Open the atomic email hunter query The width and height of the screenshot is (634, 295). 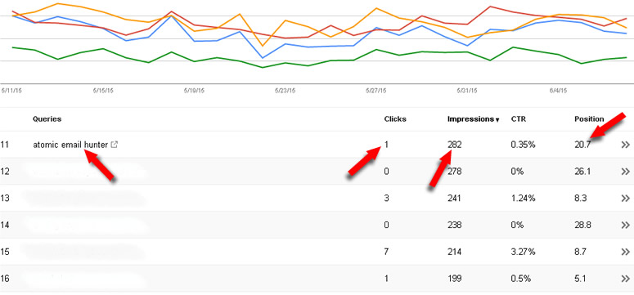70,145
